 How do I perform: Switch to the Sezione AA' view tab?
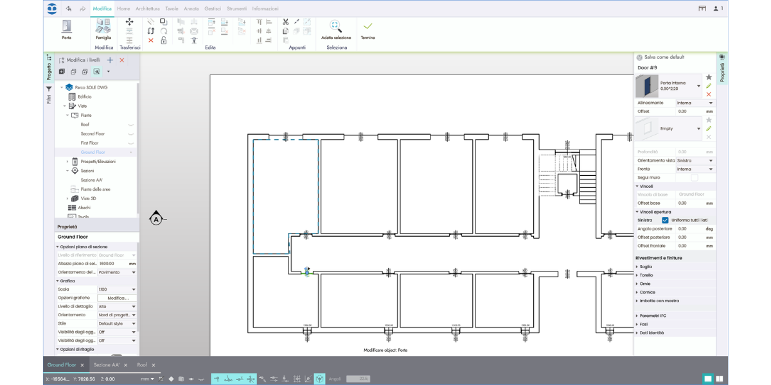107,364
